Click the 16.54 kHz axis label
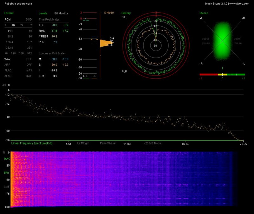254x214 pixels. pyautogui.click(x=185, y=144)
